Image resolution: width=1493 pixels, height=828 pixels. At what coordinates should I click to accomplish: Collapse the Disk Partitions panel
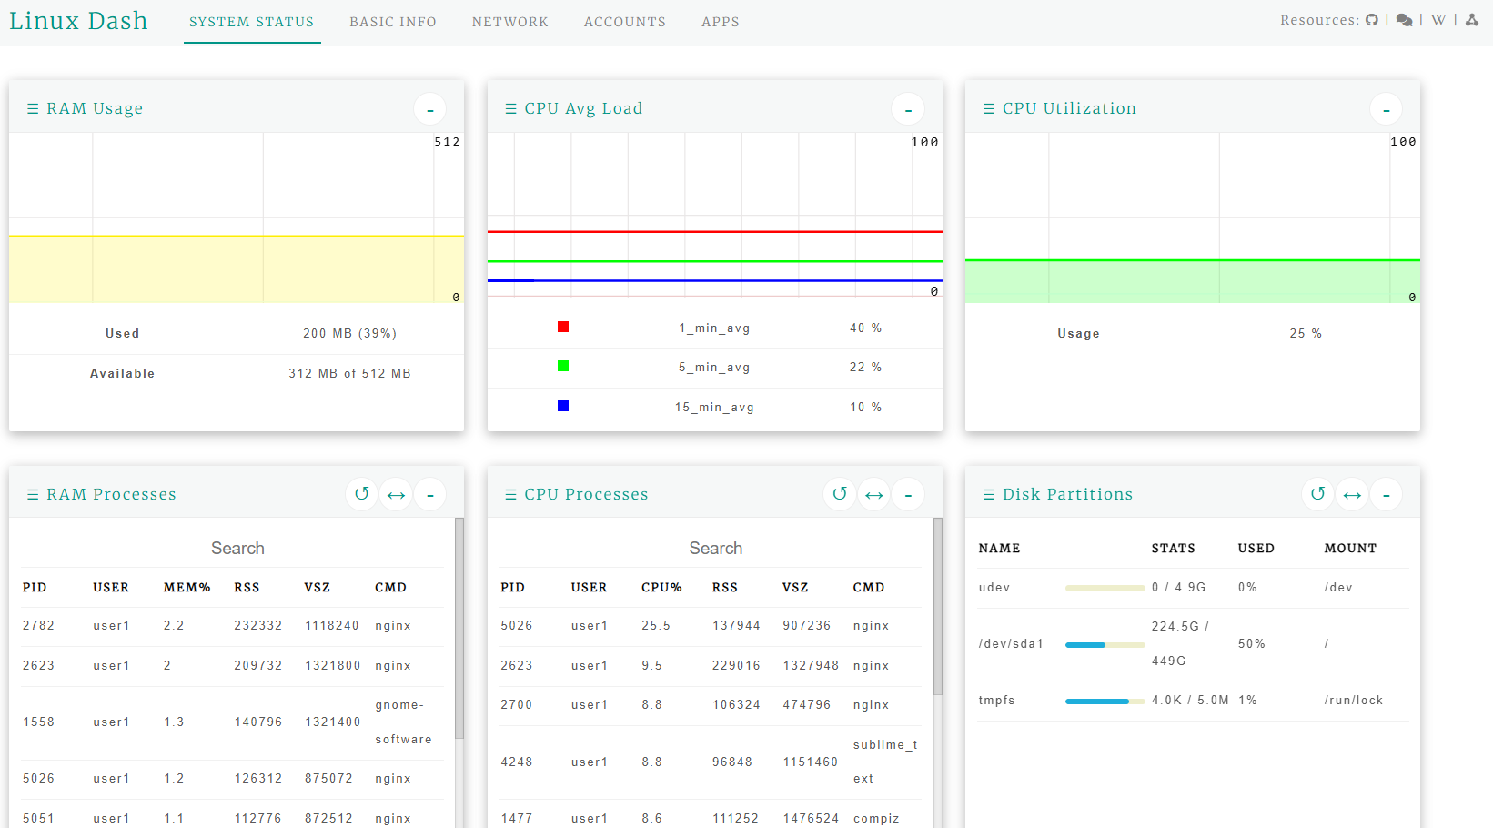(x=1386, y=495)
